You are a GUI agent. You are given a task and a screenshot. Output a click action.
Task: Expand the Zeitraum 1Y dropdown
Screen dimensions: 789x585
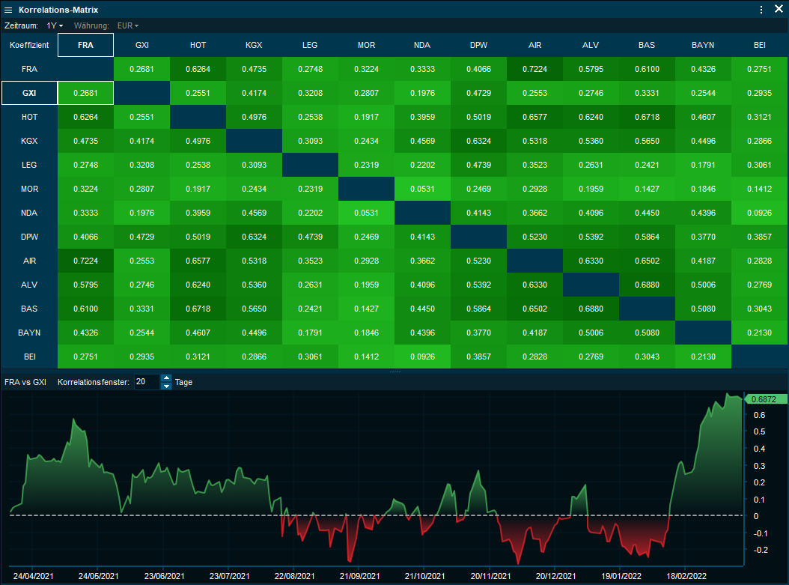55,25
